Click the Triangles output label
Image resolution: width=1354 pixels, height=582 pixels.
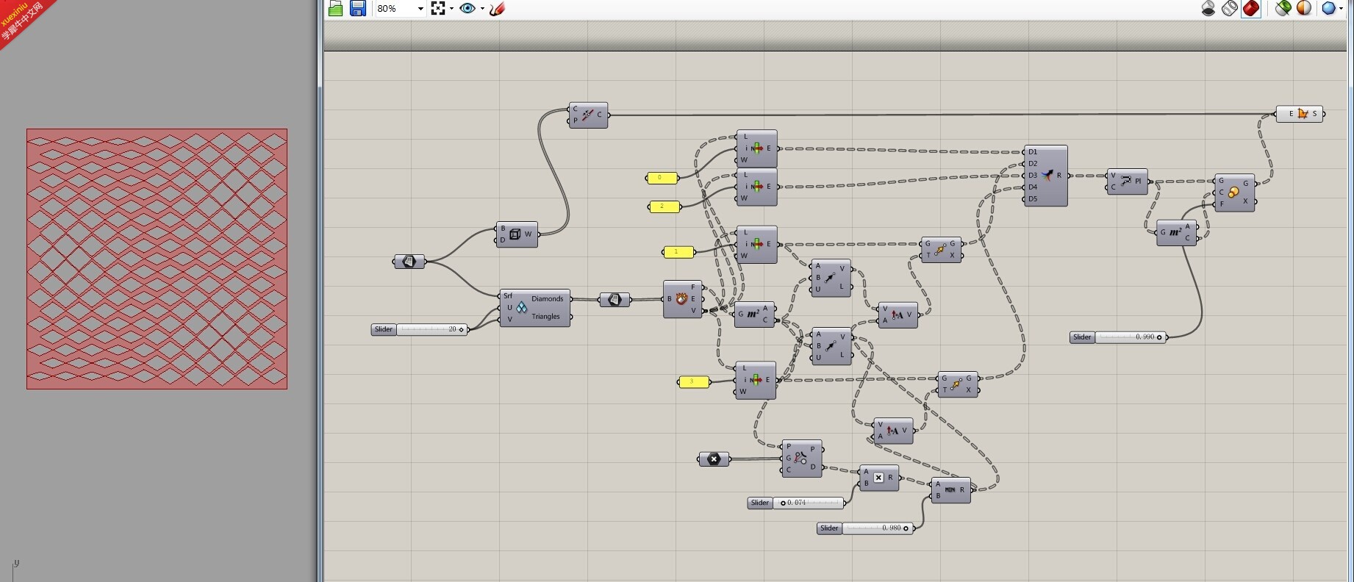click(545, 317)
